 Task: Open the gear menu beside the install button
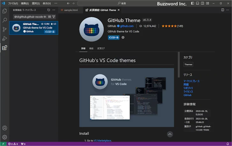(123, 37)
